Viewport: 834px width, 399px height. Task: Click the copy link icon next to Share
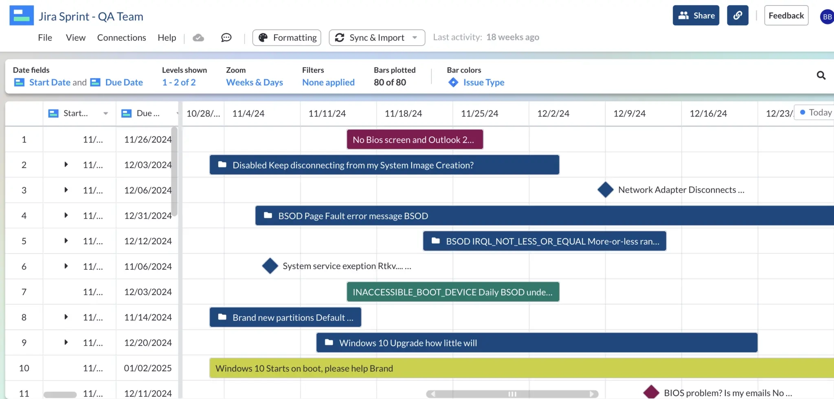tap(737, 15)
